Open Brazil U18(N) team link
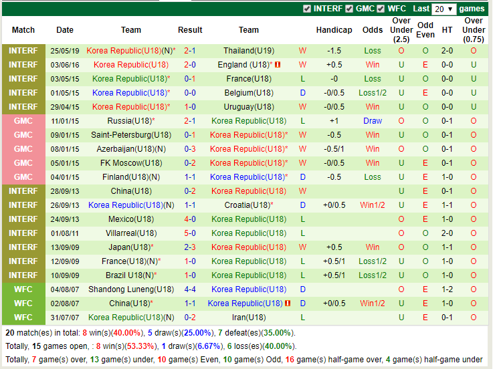The height and width of the screenshot is (369, 493). (130, 275)
